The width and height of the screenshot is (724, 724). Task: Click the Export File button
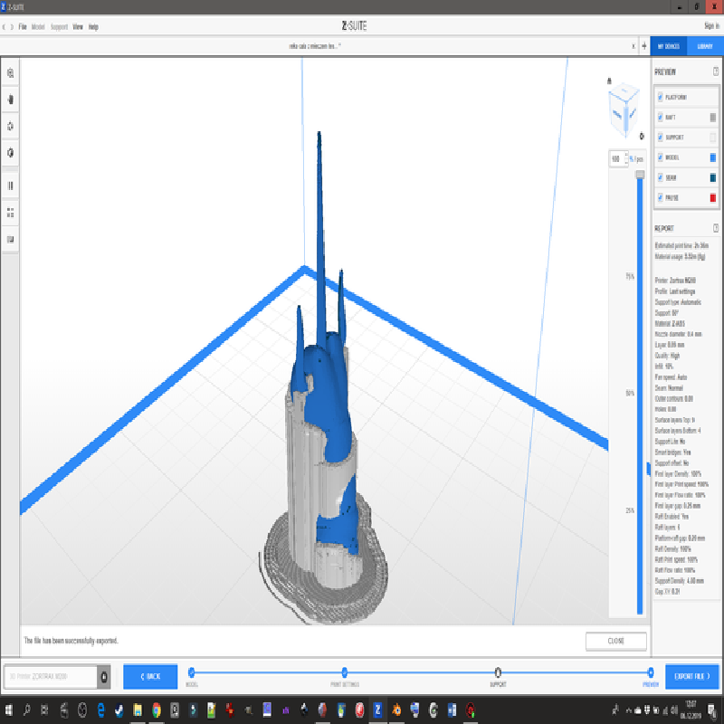pos(691,676)
